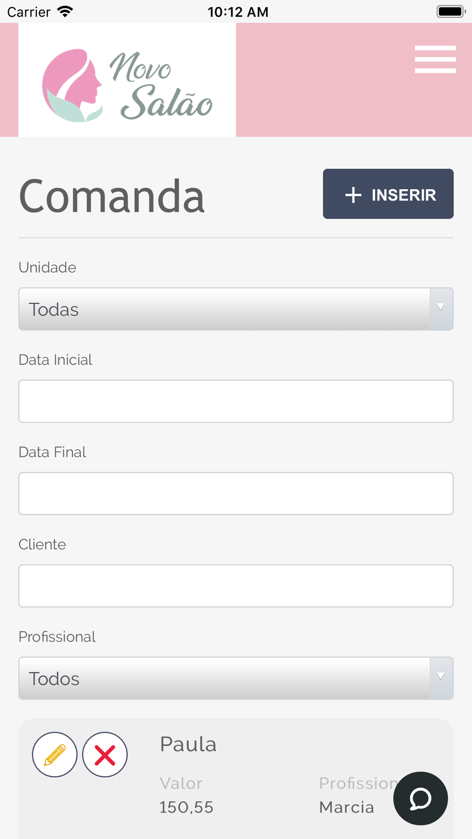The height and width of the screenshot is (839, 472).
Task: Click the pencil edit icon for Paula
Action: [55, 755]
